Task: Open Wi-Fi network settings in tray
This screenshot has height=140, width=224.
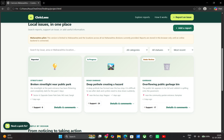Action: point(195,137)
